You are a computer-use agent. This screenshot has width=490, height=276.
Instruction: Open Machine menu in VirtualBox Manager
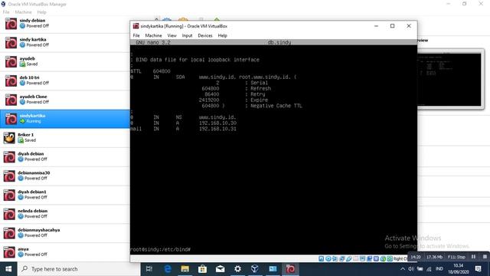click(x=24, y=12)
